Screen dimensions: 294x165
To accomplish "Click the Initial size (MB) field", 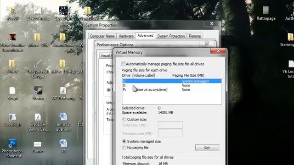I will point(170,125).
